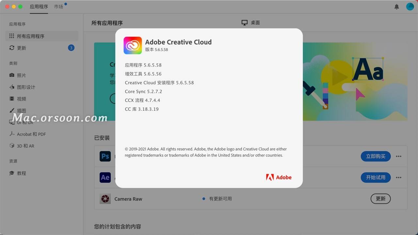Click the CC 库 3.18.3.19 line
Viewport: 418px width, 235px height.
click(x=142, y=109)
